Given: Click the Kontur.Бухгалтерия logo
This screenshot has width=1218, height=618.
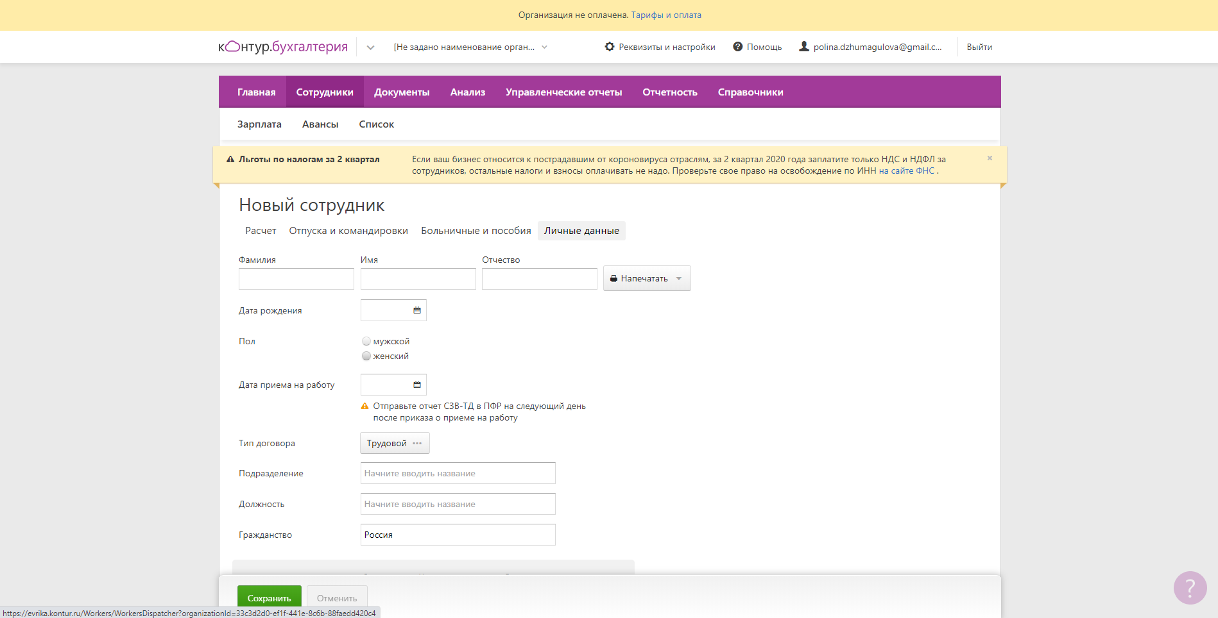Looking at the screenshot, I should point(283,47).
